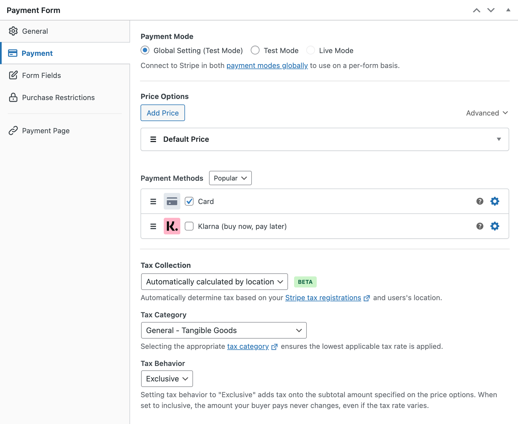Click the Payment credit card icon in sidebar
This screenshot has width=518, height=424.
(x=13, y=53)
